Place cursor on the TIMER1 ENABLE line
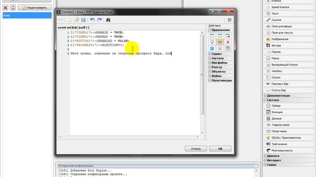The width and height of the screenshot is (316, 177). click(97, 32)
